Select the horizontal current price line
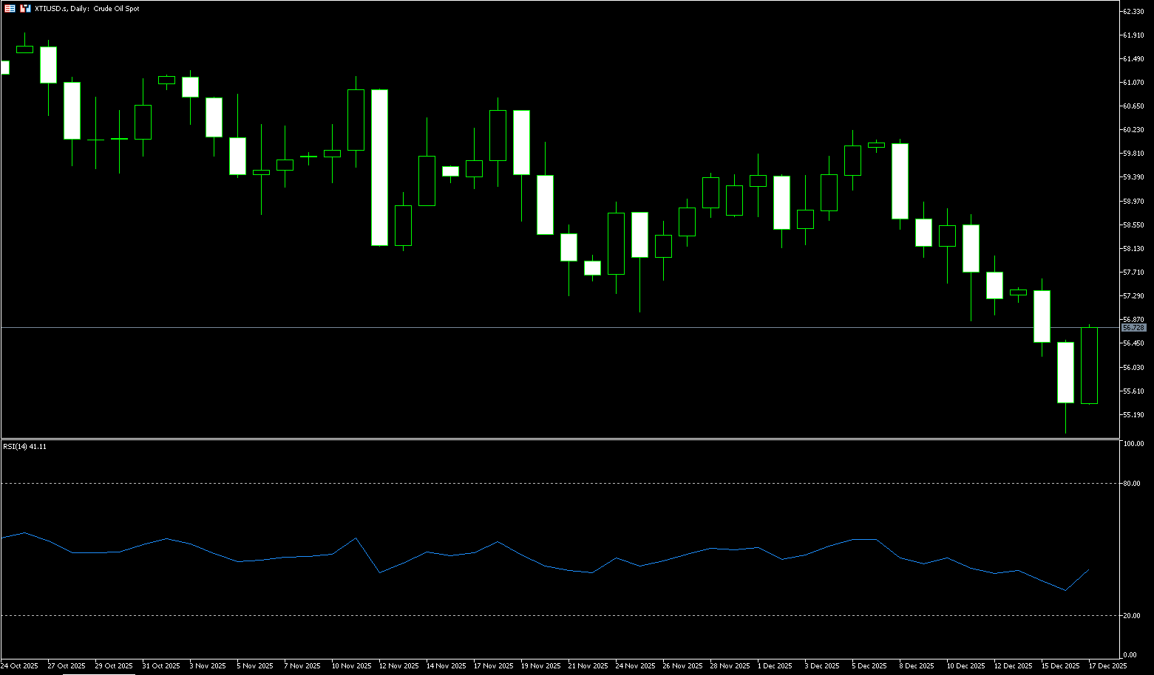Image resolution: width=1154 pixels, height=675 pixels. click(x=517, y=327)
